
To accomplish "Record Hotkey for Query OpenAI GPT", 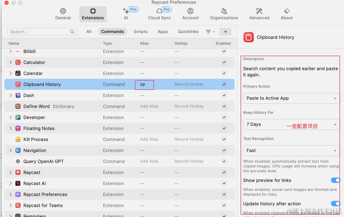I will tap(189, 161).
